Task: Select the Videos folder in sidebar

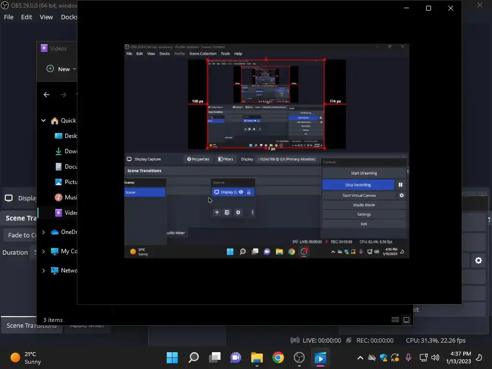Action: tap(65, 213)
